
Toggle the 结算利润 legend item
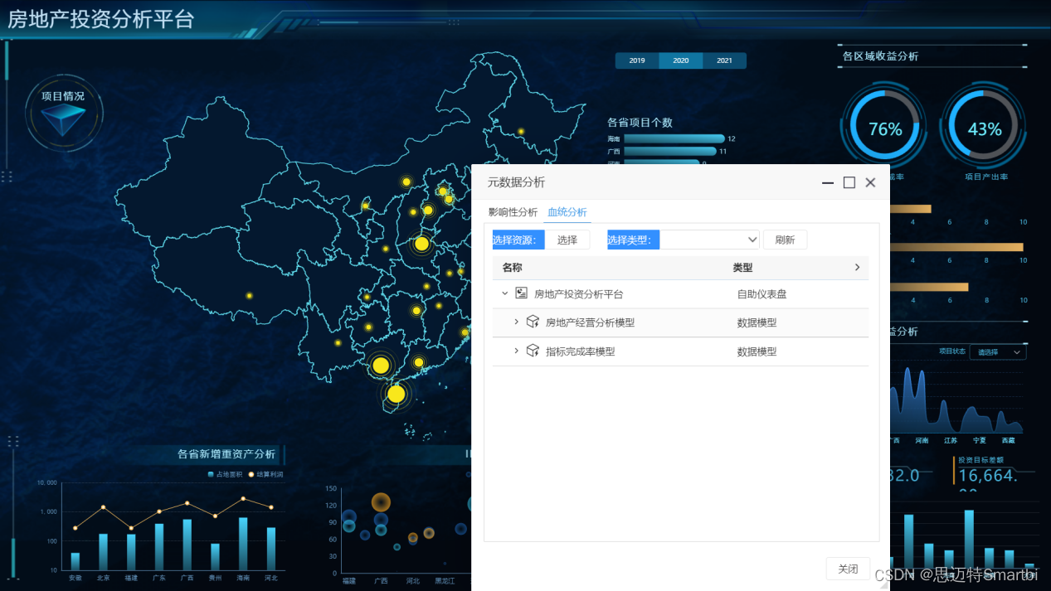tap(265, 473)
